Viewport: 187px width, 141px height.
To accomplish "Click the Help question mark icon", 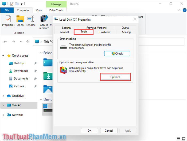I will click(x=185, y=10).
